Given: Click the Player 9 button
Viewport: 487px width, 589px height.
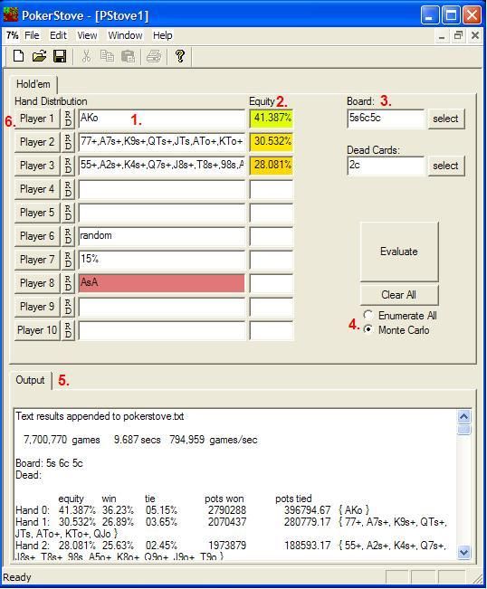Looking at the screenshot, I should coord(37,307).
